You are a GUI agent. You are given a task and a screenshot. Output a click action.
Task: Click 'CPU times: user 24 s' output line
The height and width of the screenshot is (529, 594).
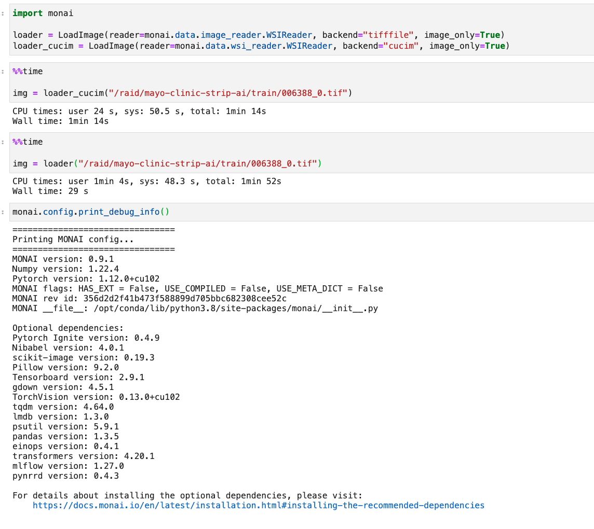point(139,112)
